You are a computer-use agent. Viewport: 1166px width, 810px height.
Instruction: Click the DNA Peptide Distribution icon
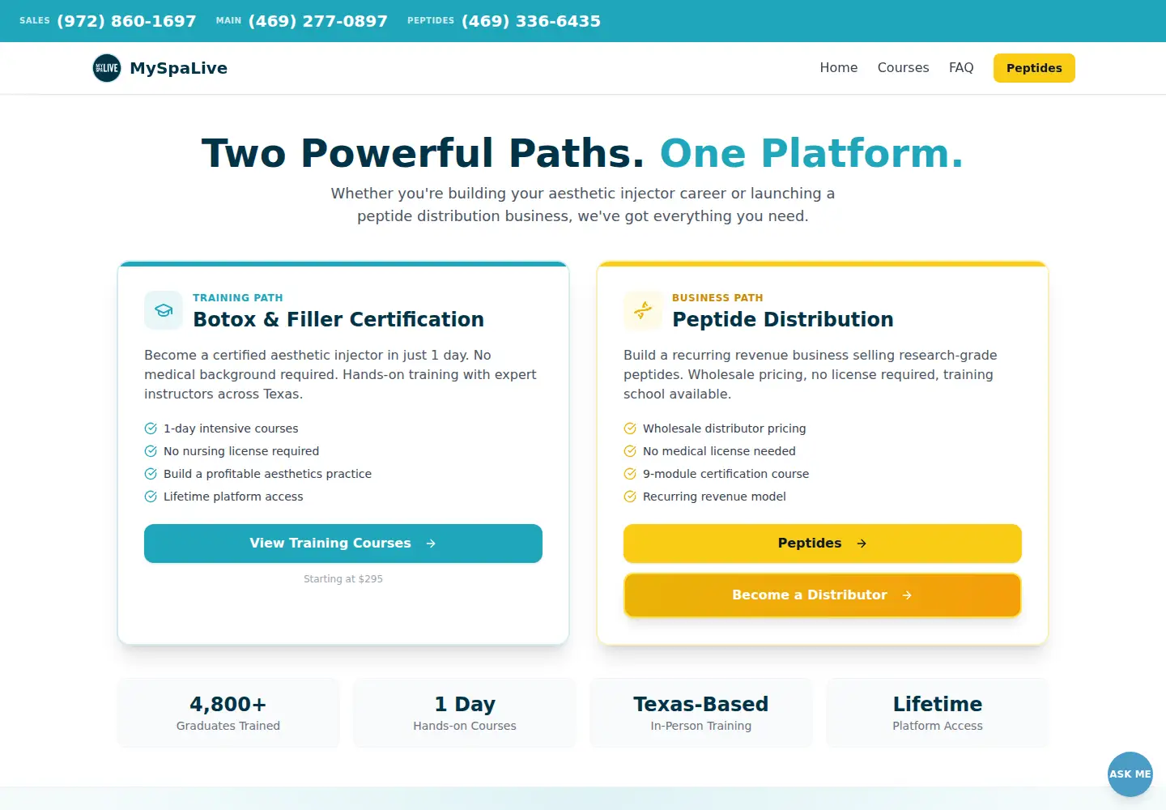point(643,310)
